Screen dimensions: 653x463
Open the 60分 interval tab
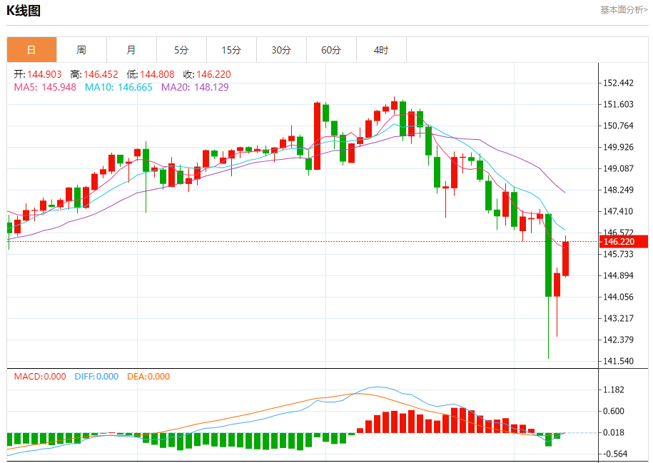[x=332, y=50]
